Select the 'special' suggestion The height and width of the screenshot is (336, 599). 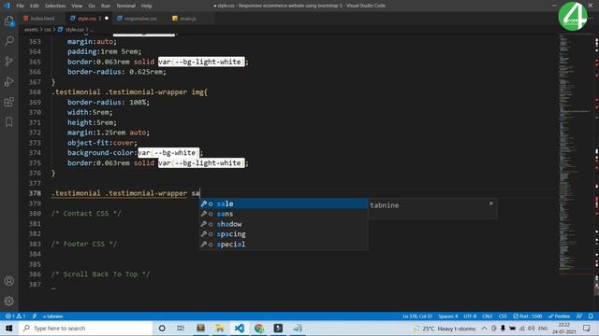tap(283, 245)
